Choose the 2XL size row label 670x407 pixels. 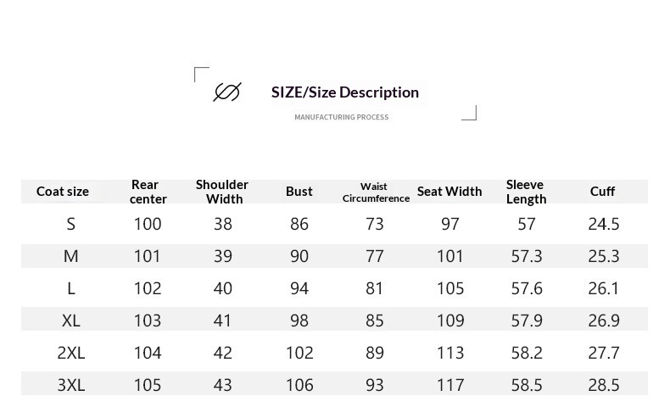[71, 354]
